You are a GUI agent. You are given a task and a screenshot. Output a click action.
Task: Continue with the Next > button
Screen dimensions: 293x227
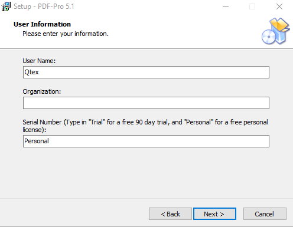pos(214,214)
